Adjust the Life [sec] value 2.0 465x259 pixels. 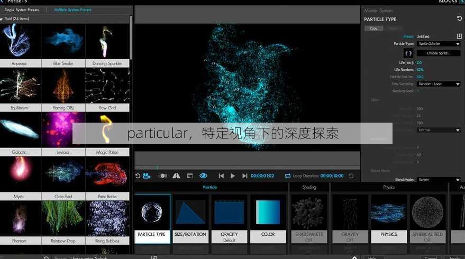click(419, 62)
